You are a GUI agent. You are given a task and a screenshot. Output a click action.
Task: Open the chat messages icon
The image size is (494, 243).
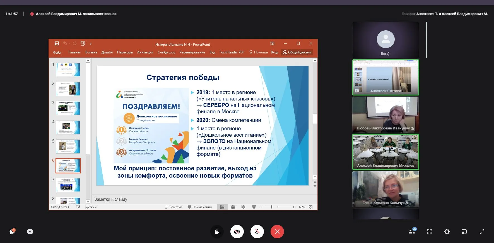[12, 232]
